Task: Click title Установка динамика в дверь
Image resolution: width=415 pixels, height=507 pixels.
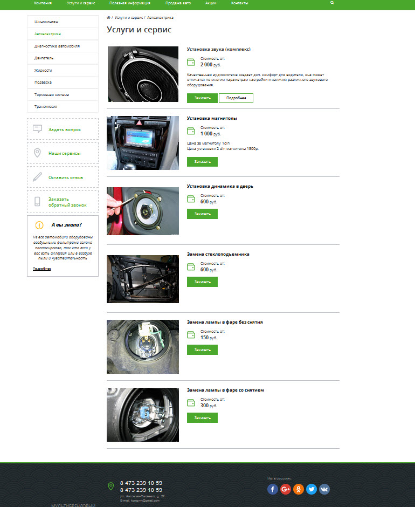Action: pyautogui.click(x=220, y=186)
